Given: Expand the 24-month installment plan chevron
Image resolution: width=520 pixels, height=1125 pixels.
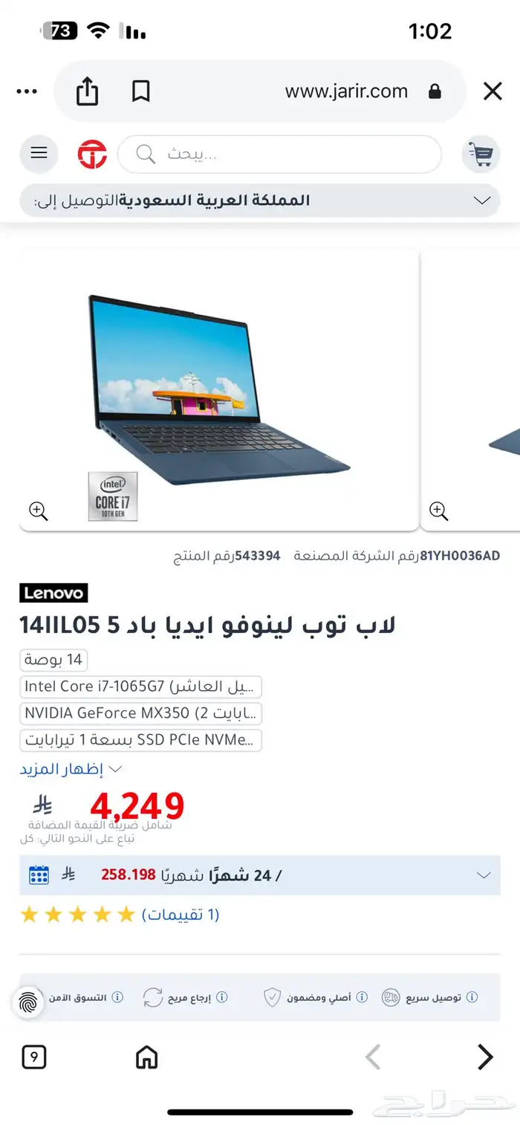Looking at the screenshot, I should coord(484,875).
